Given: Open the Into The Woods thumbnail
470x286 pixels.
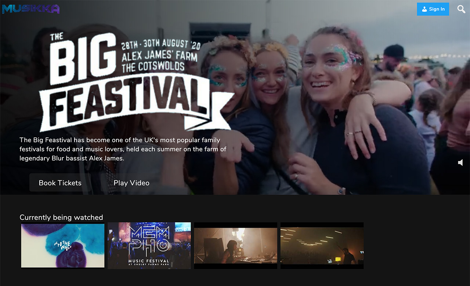Looking at the screenshot, I should [x=63, y=246].
